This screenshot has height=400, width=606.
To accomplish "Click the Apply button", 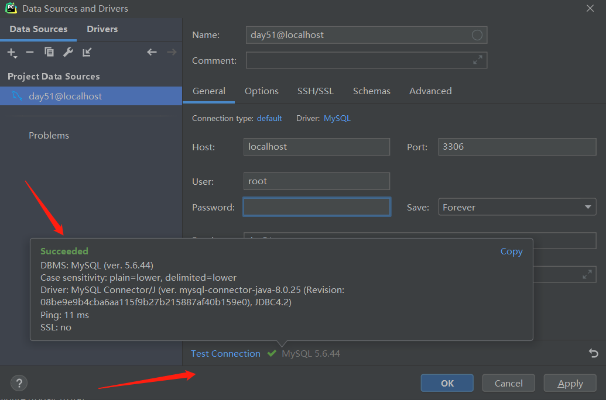I will [570, 383].
